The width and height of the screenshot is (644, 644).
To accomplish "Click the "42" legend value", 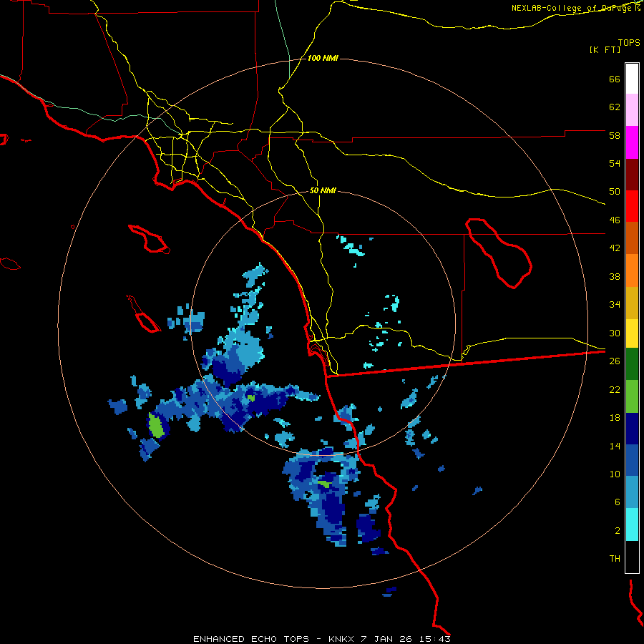I will (x=615, y=248).
